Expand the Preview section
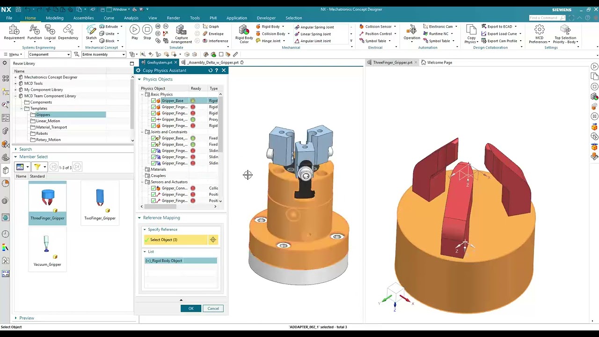The width and height of the screenshot is (599, 337). (15, 318)
